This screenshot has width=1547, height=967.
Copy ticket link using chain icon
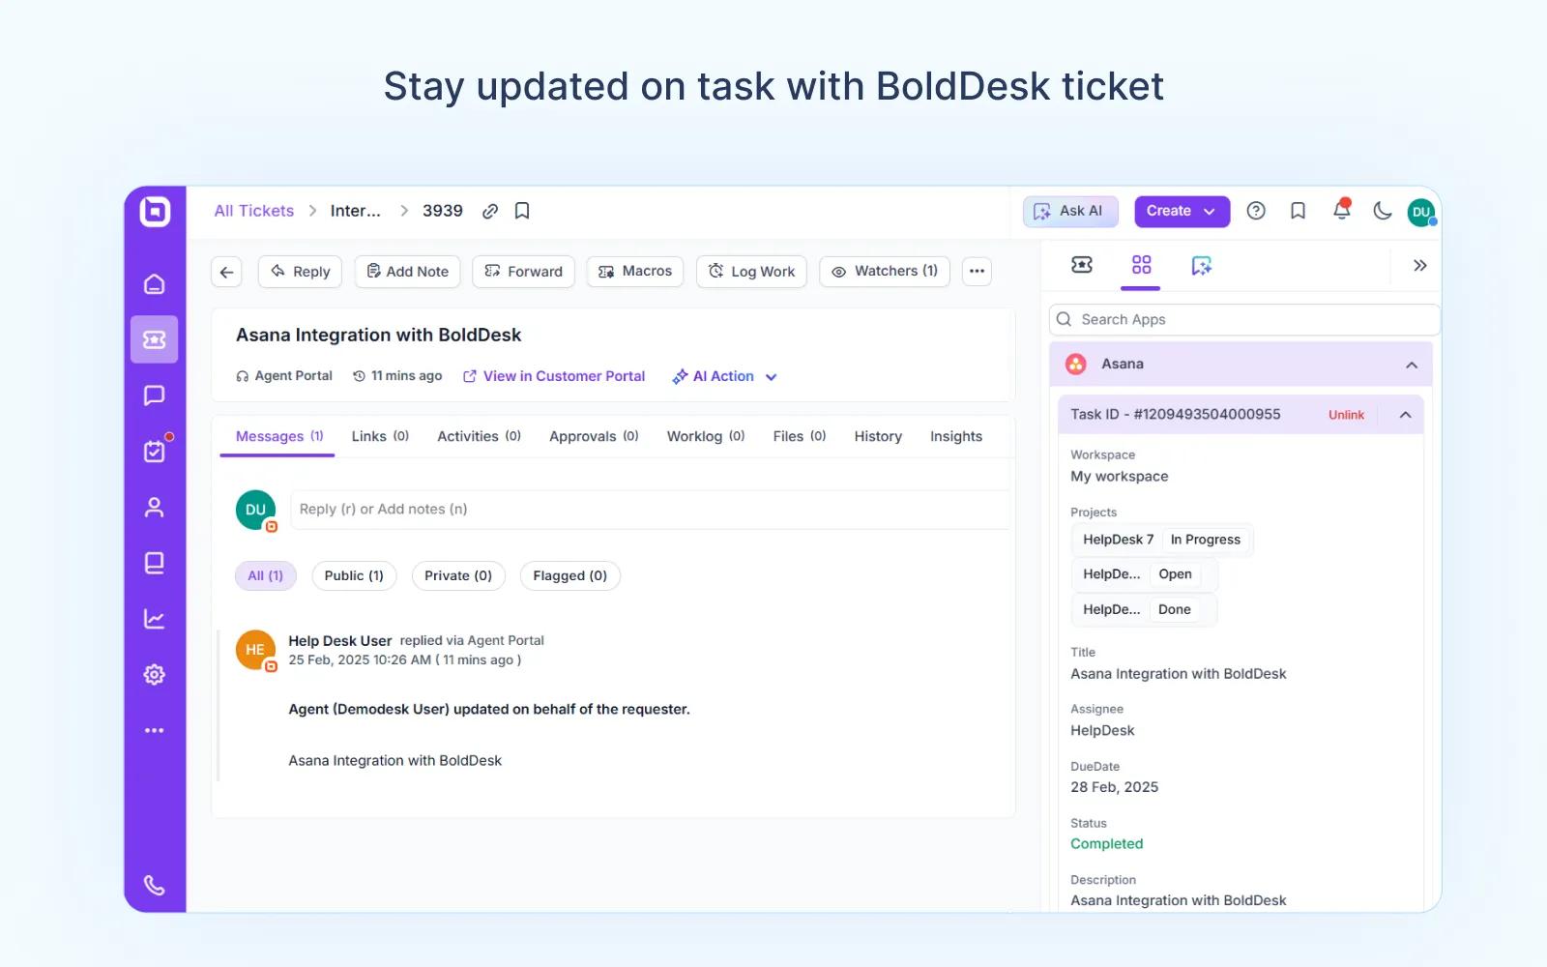pyautogui.click(x=490, y=212)
